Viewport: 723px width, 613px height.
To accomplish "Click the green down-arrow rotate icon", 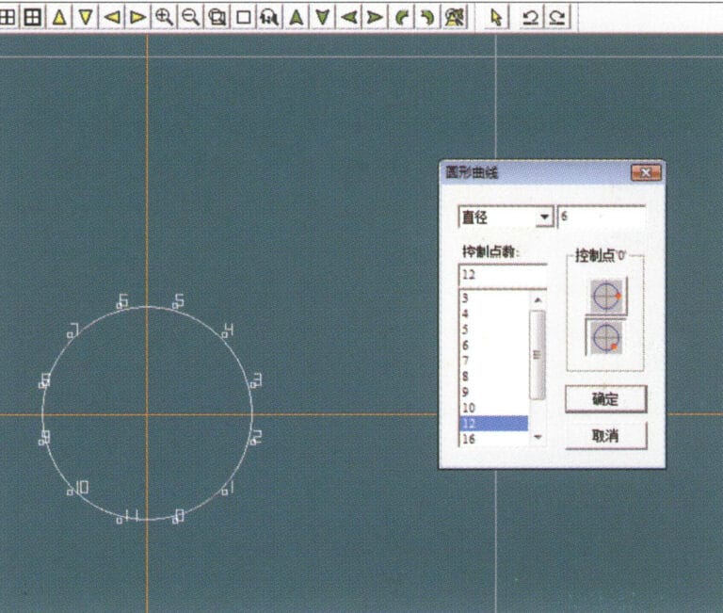I will click(322, 18).
